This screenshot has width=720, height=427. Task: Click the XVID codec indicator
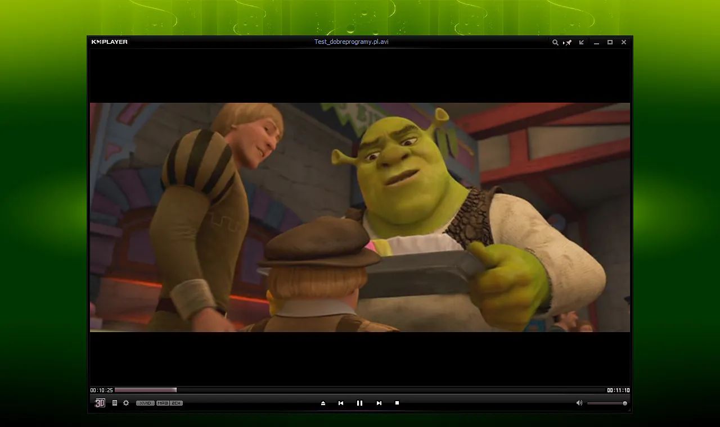click(145, 403)
